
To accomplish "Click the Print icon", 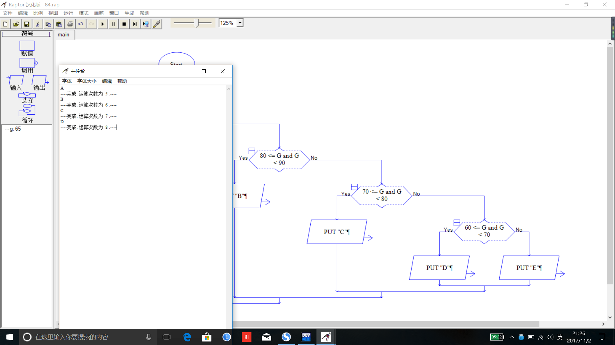I will coord(70,24).
